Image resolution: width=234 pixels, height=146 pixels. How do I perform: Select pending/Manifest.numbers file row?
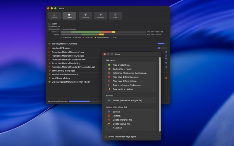pos(108,44)
